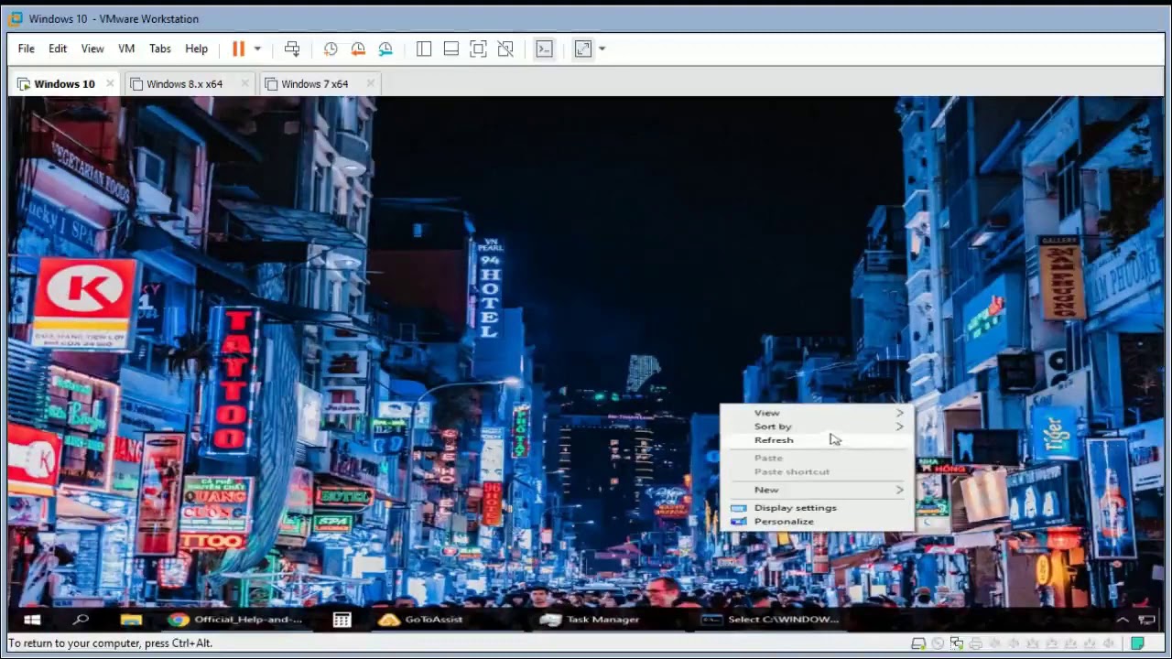Expand the New submenu
1172x659 pixels.
[x=817, y=490]
